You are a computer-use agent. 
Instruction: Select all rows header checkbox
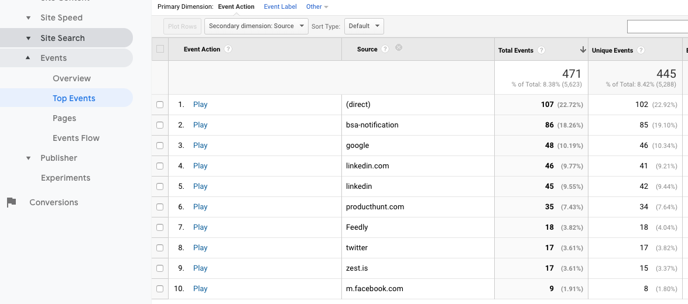tap(160, 49)
